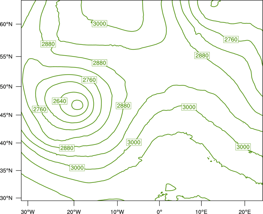Click the 40°N latitude axis label

[x=6, y=143]
